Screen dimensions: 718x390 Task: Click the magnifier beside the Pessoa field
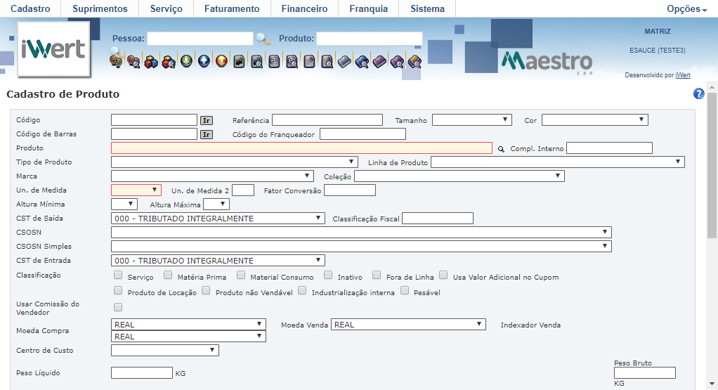[263, 39]
